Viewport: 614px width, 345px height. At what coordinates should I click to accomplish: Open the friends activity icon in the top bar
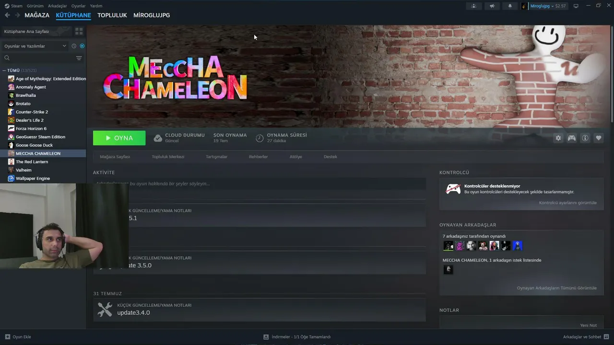[474, 6]
